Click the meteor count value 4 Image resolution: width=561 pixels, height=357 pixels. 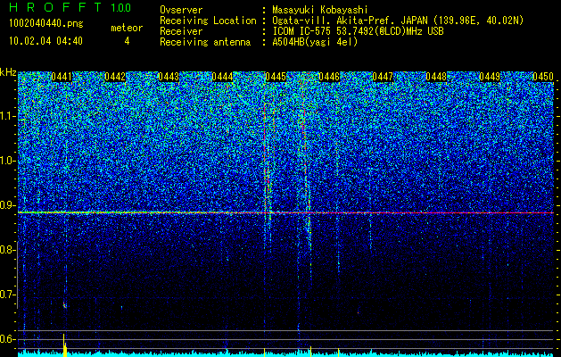(x=127, y=41)
